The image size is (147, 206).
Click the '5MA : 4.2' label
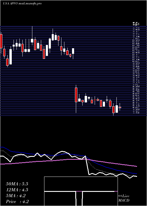tap(16, 196)
